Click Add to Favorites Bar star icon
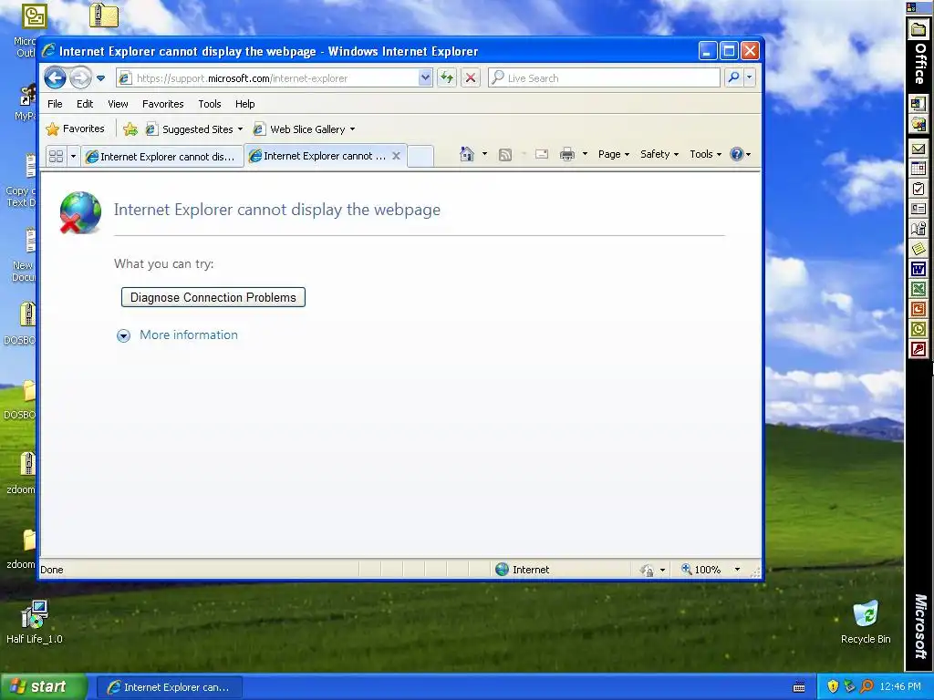Screen dimensions: 934x700 (130, 129)
